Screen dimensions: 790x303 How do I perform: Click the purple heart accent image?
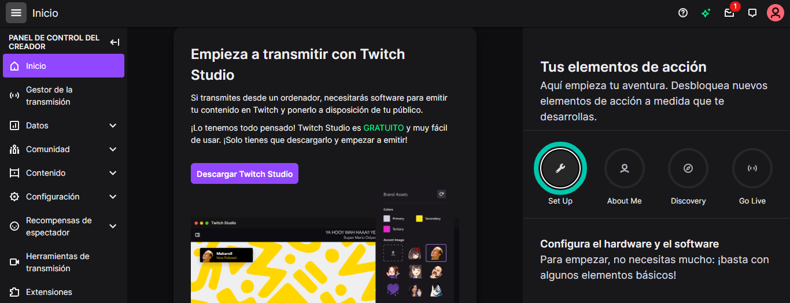pos(393,289)
